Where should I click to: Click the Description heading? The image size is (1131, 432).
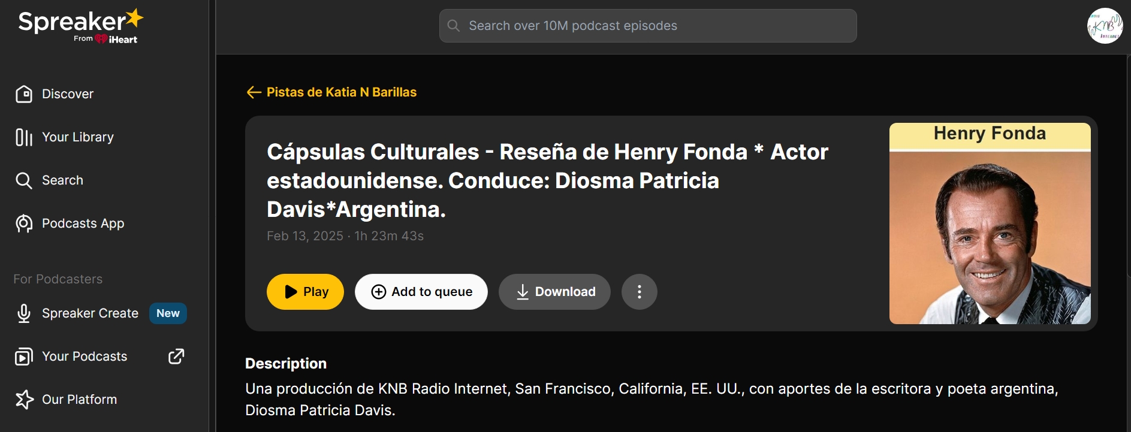[286, 364]
